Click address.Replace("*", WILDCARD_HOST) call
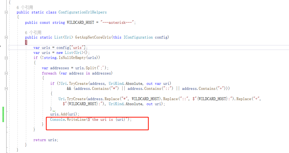The height and width of the screenshot is (153, 289). [x=124, y=99]
